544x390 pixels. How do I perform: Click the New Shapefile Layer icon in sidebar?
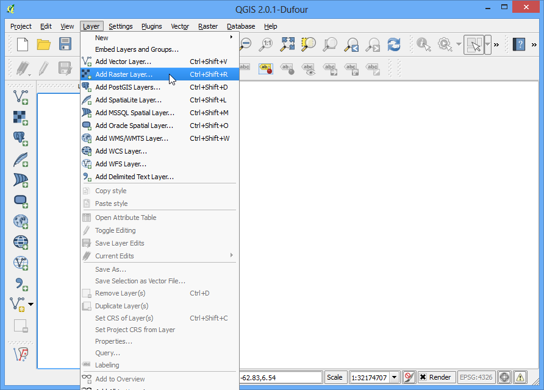pyautogui.click(x=18, y=304)
